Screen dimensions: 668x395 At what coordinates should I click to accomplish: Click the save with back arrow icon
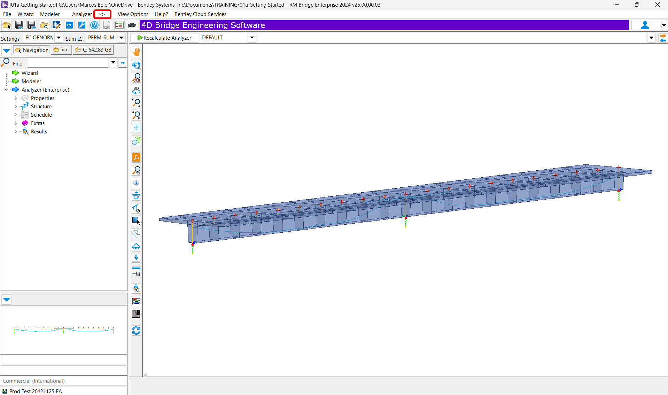point(19,25)
